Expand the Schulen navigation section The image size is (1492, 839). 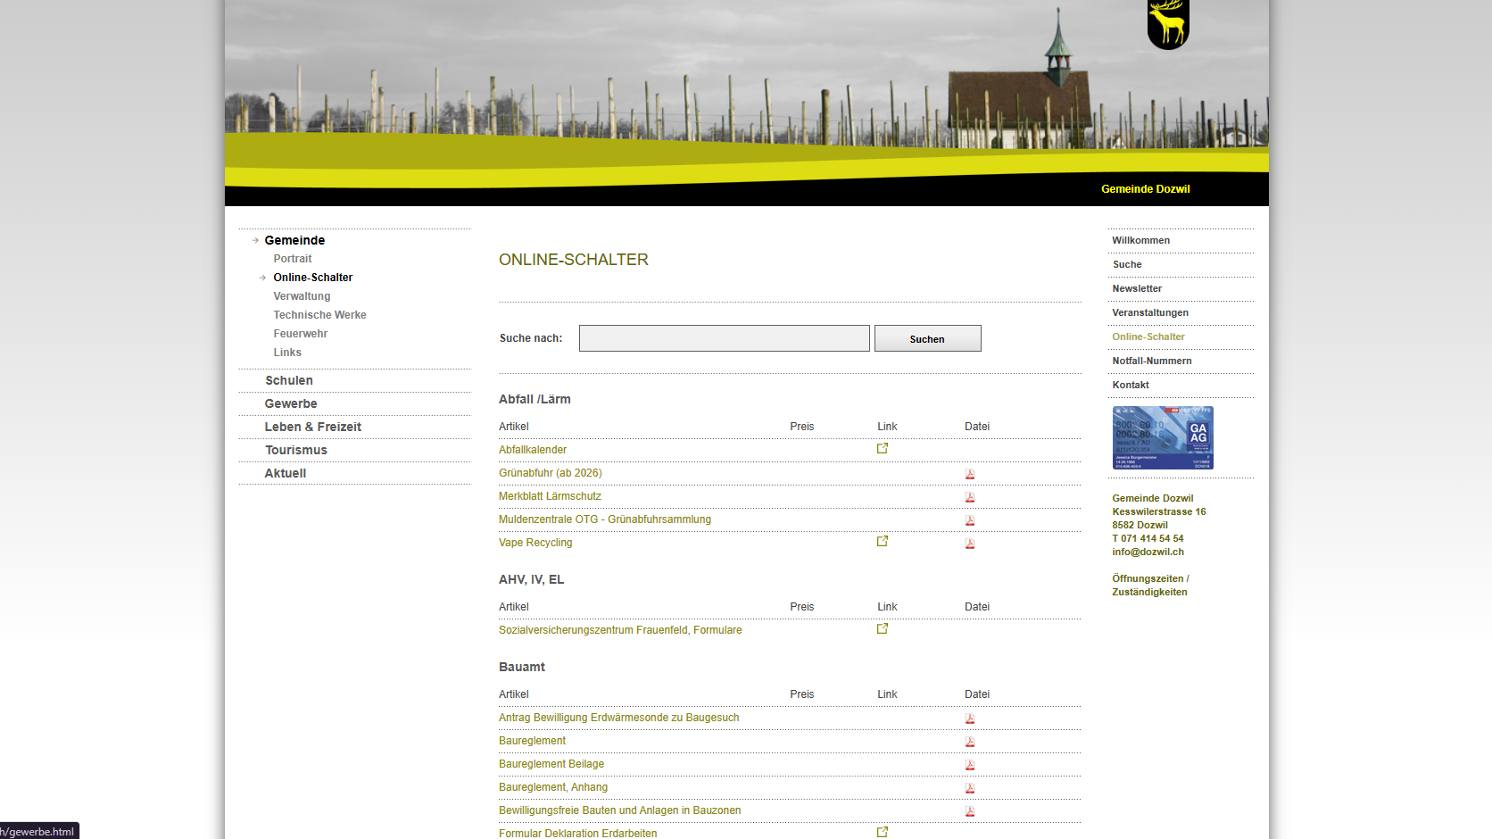click(289, 380)
